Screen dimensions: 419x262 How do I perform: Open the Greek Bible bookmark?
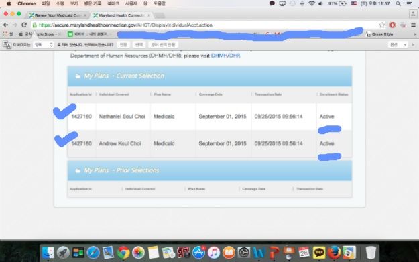coord(379,34)
